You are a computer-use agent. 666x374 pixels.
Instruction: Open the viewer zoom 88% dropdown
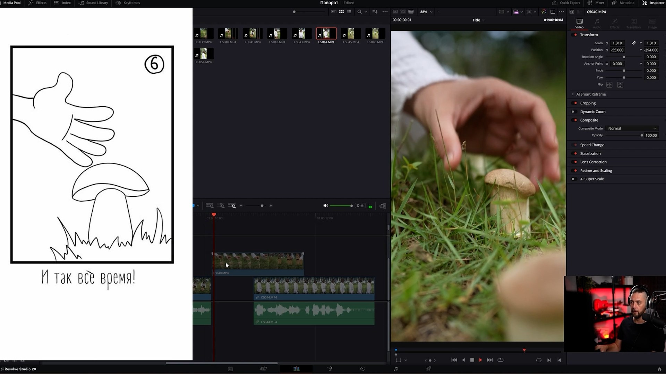pos(426,12)
